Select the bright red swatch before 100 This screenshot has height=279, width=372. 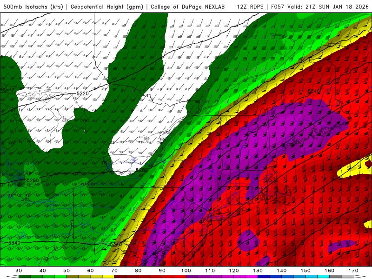point(180,277)
